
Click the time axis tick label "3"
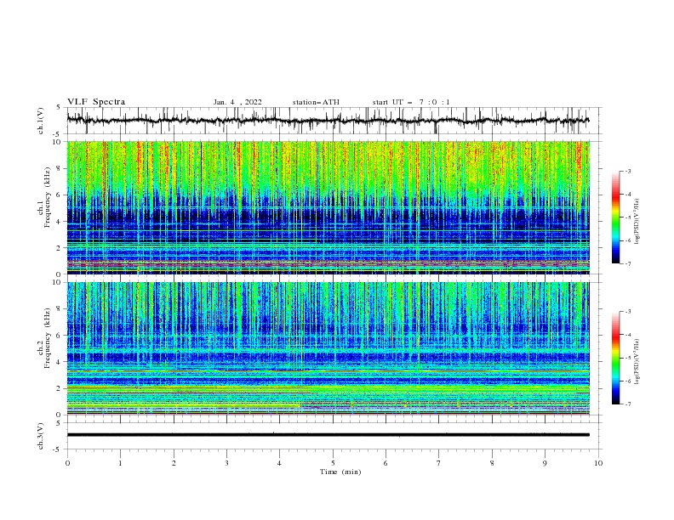[x=226, y=463]
